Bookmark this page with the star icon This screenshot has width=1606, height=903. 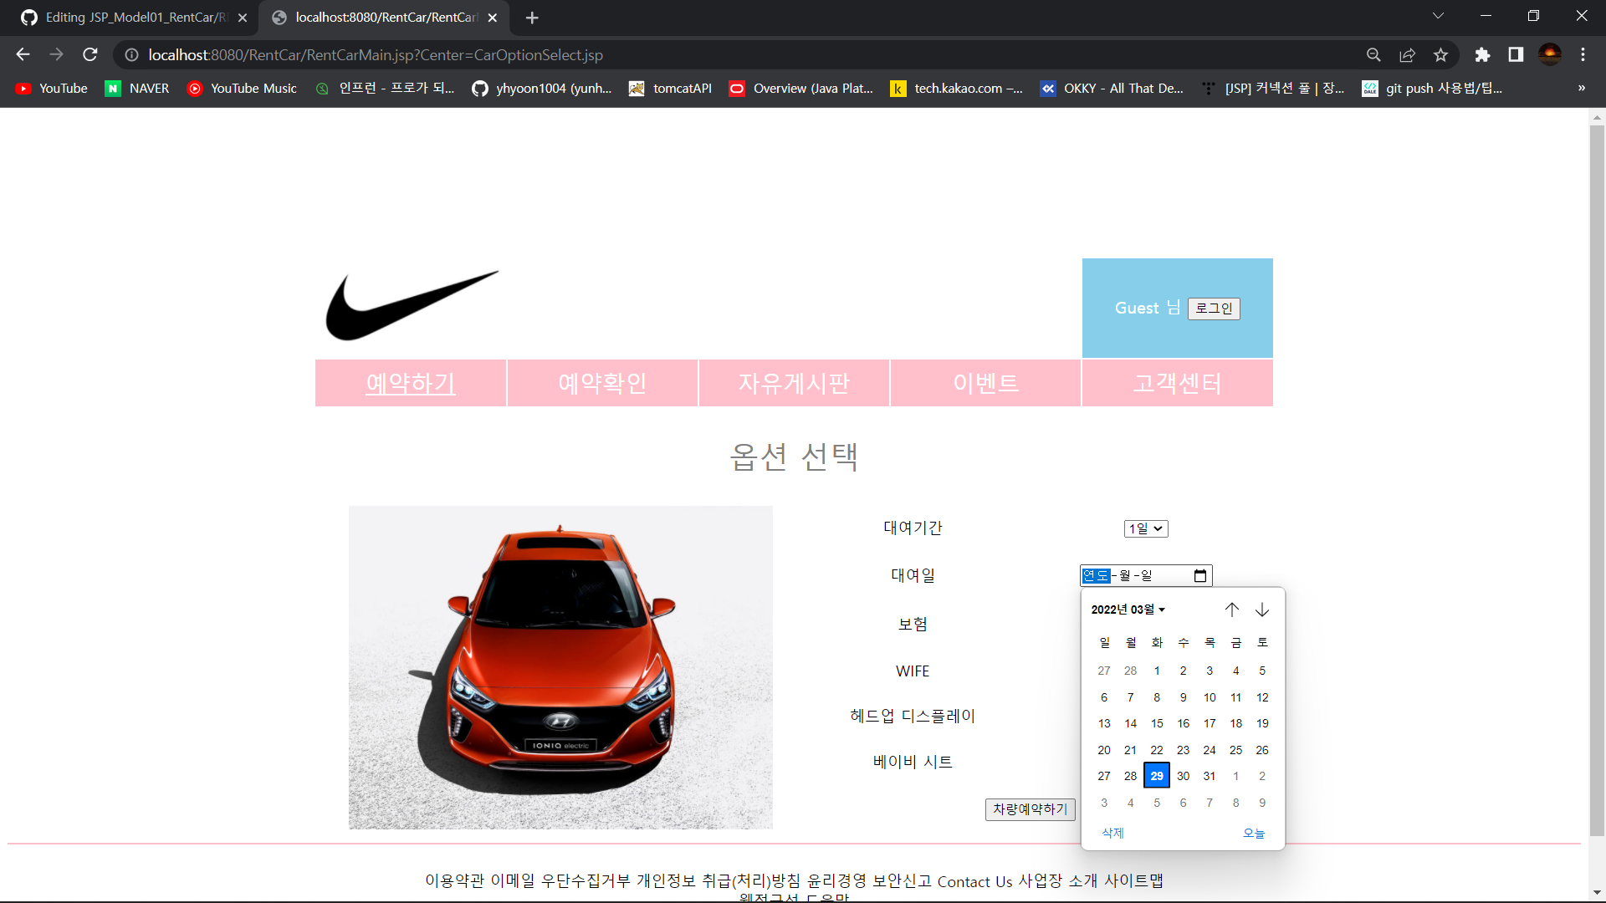(1440, 54)
